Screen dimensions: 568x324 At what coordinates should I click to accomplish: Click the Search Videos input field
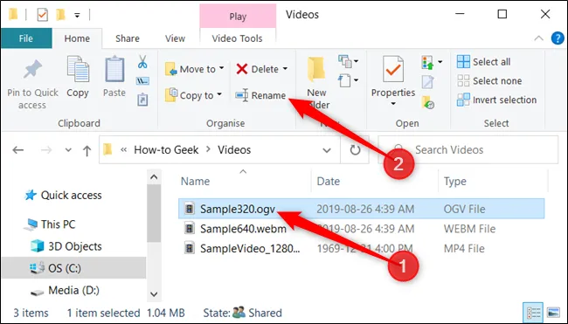coord(468,150)
